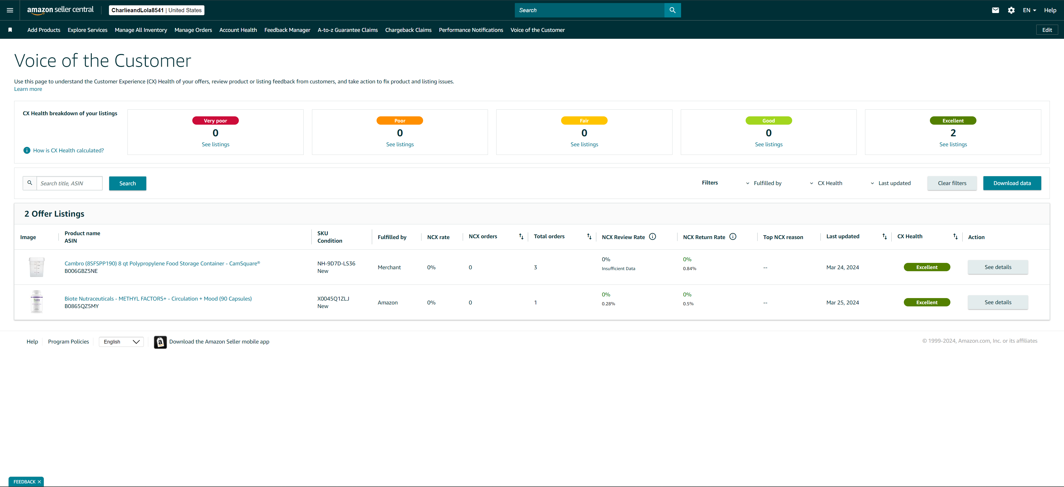Open the footer Help link
The image size is (1064, 487).
32,342
